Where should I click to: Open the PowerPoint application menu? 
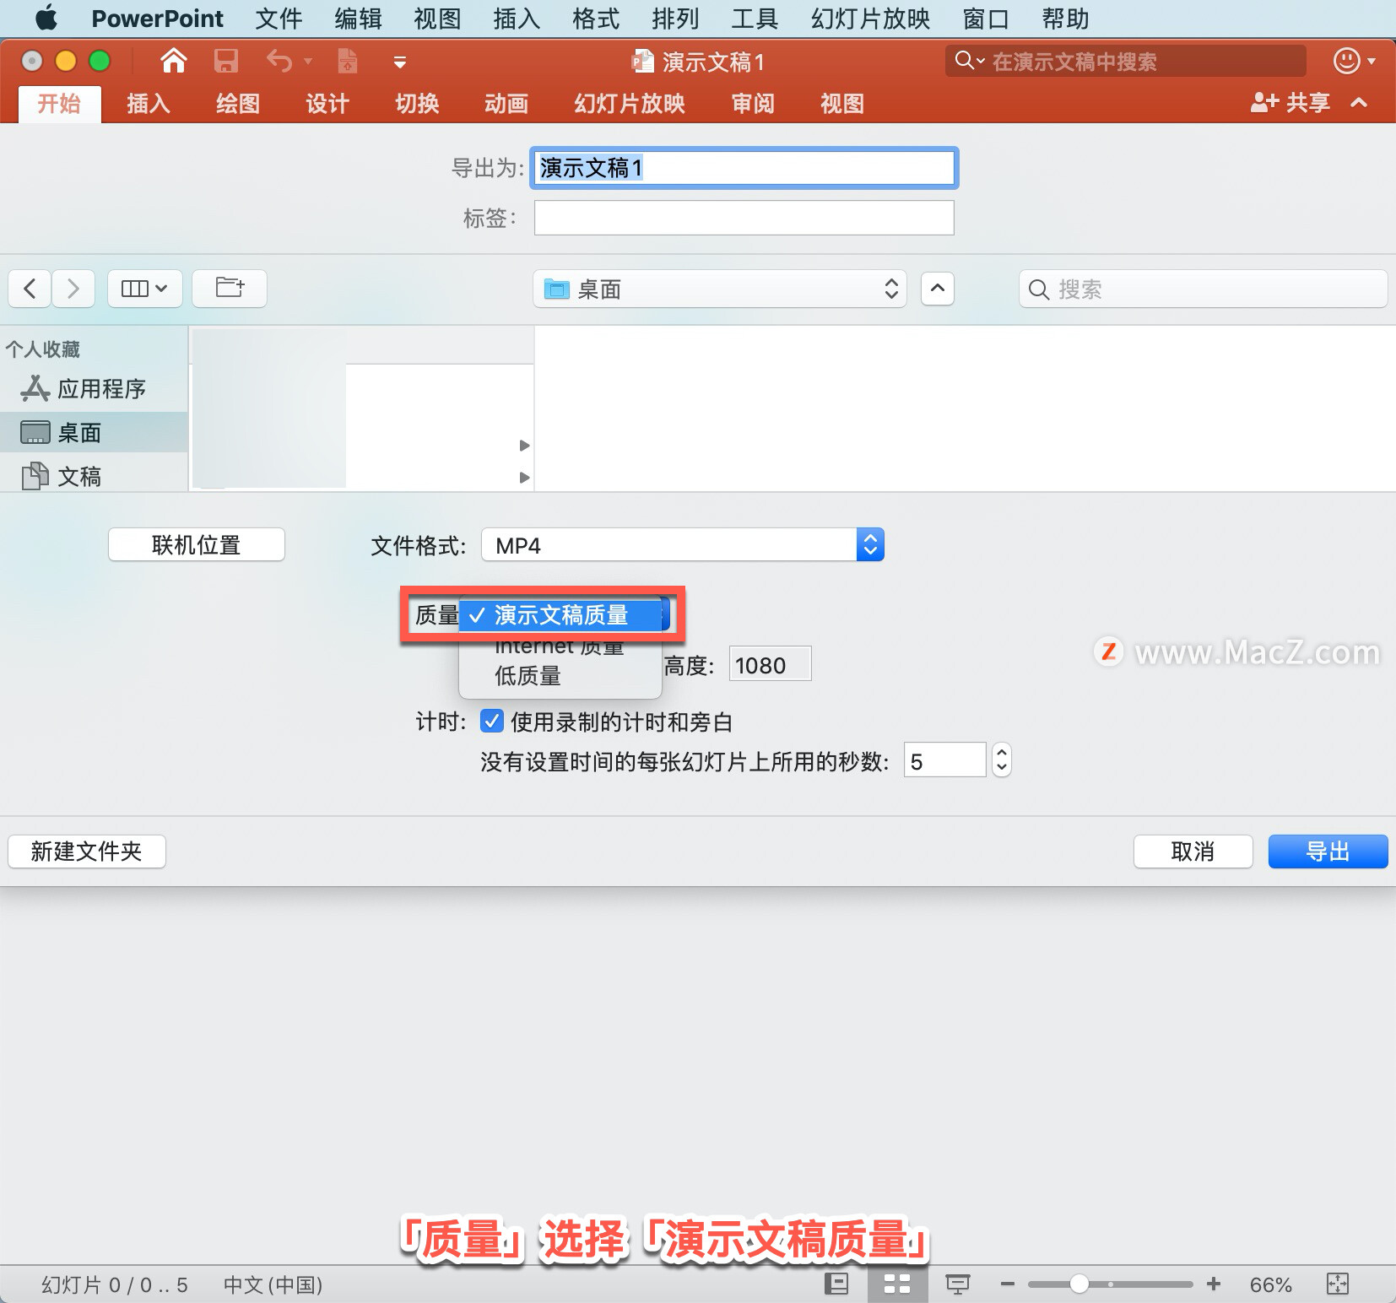(x=157, y=18)
